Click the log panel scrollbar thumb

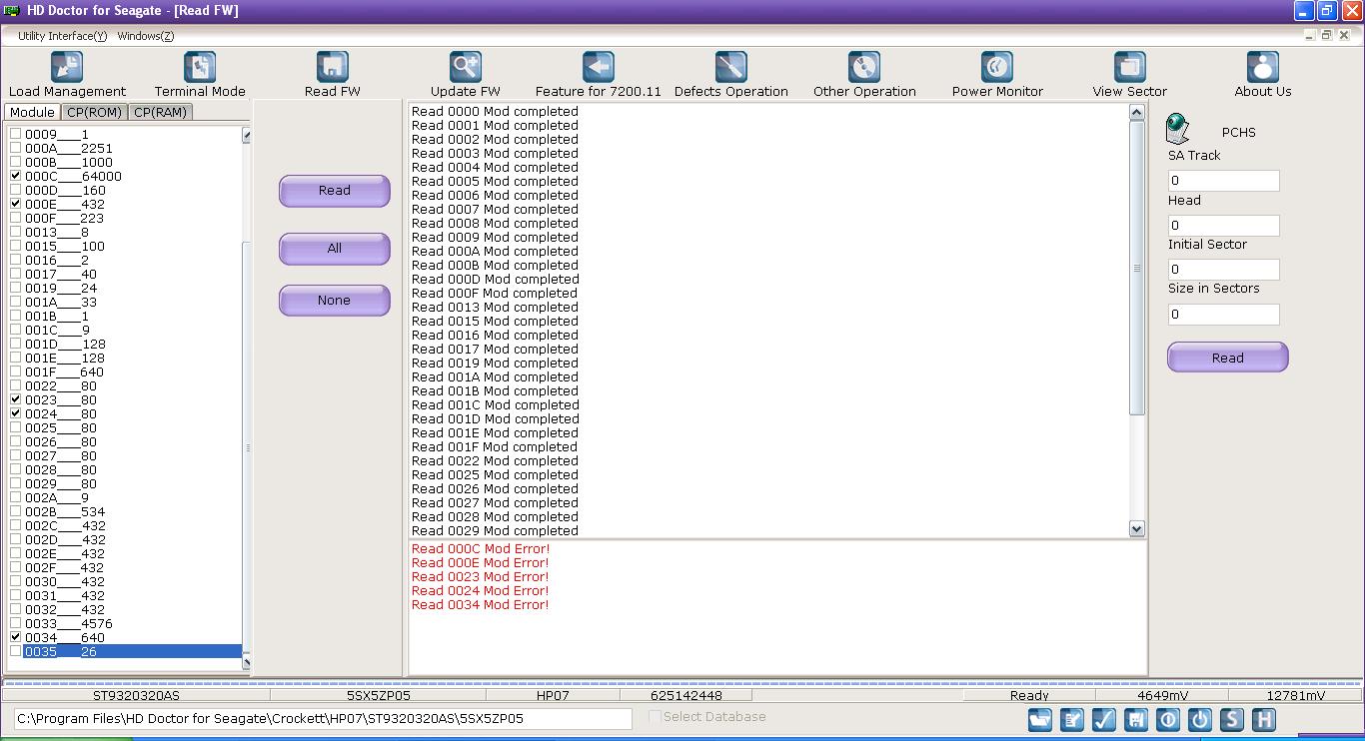[x=1136, y=268]
